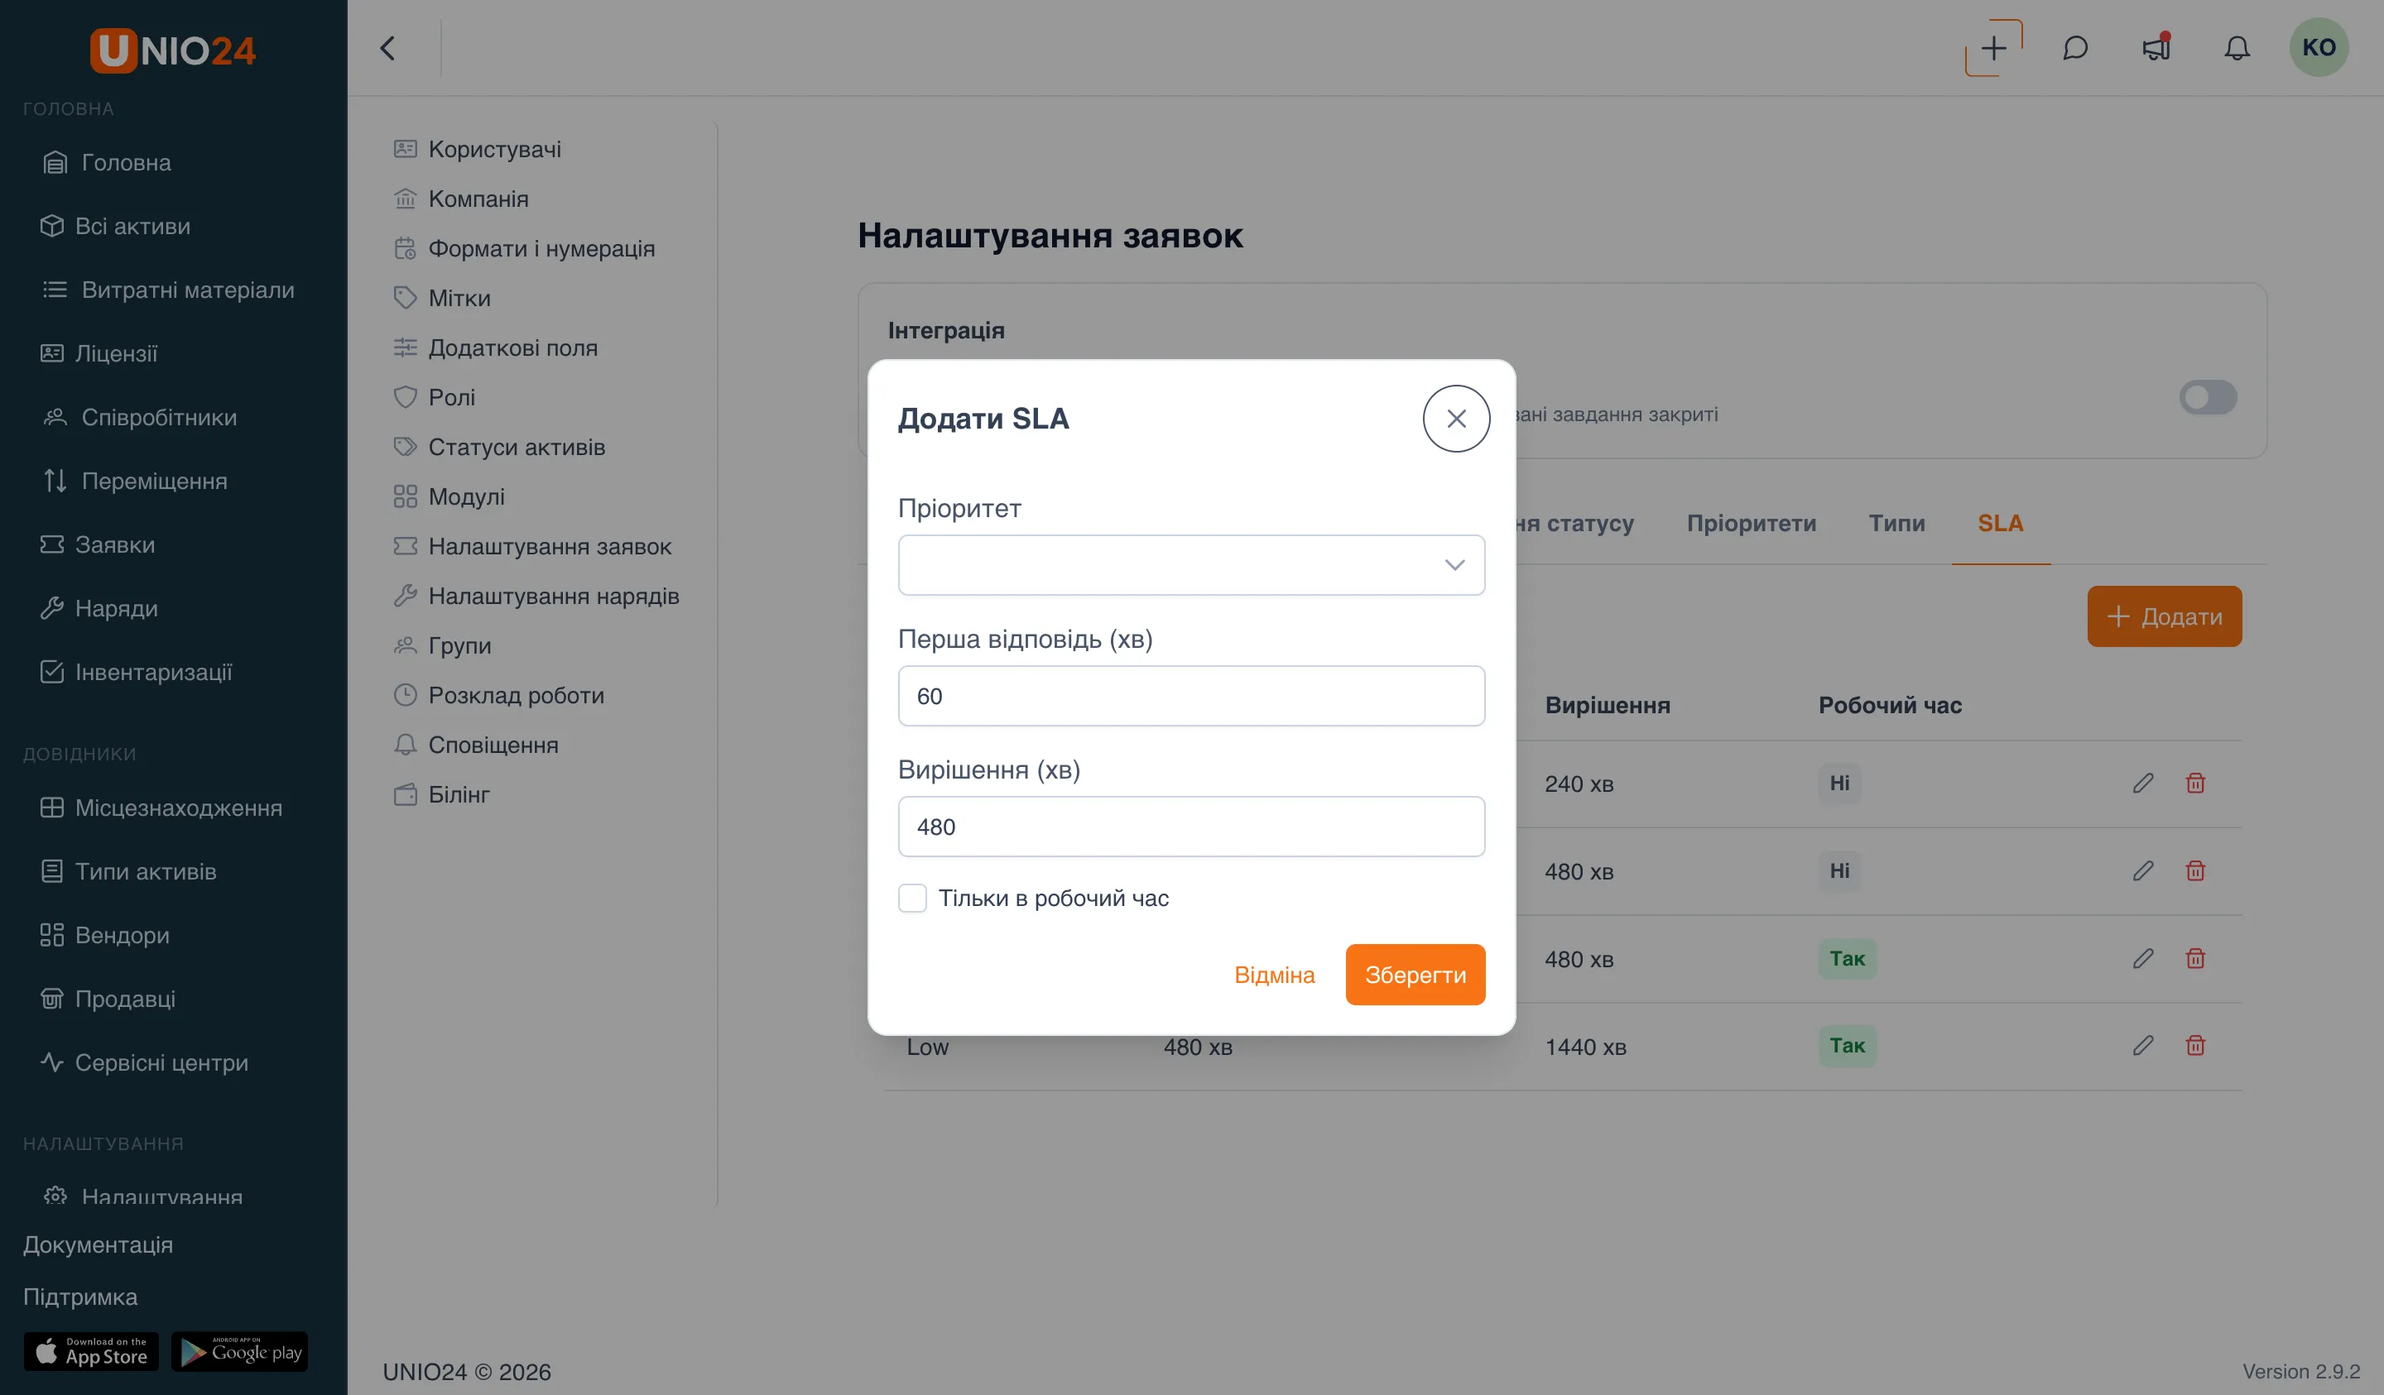
Task: Open Користувачі settings
Action: [x=478, y=148]
